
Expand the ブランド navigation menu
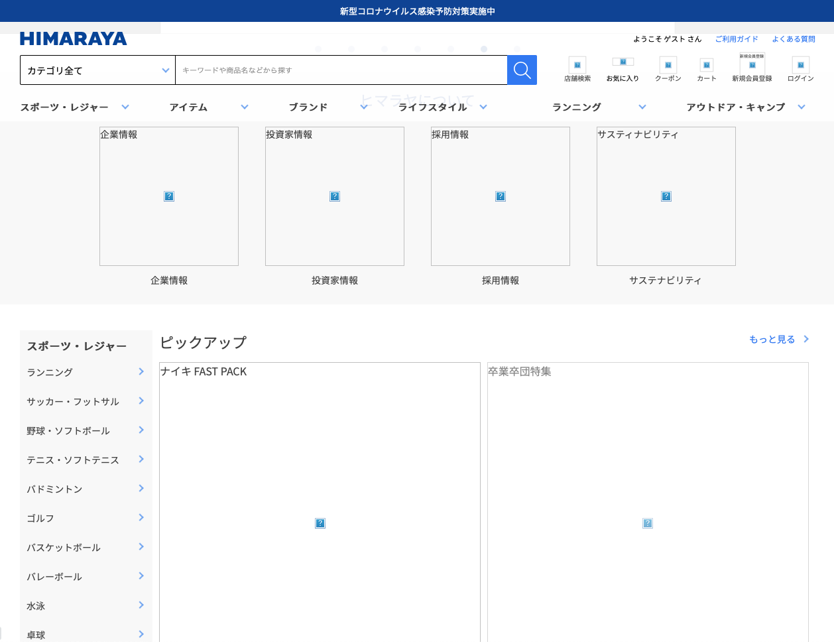pyautogui.click(x=328, y=107)
